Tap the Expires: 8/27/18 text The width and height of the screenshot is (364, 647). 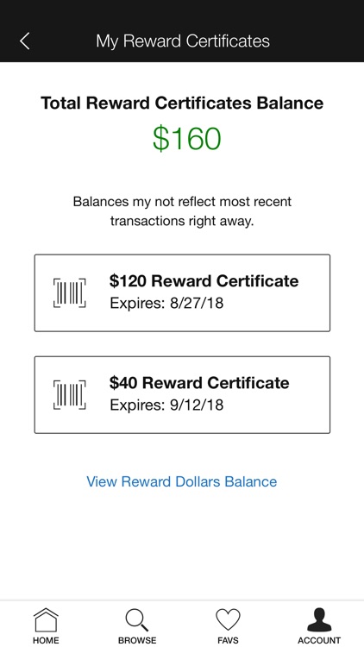166,304
